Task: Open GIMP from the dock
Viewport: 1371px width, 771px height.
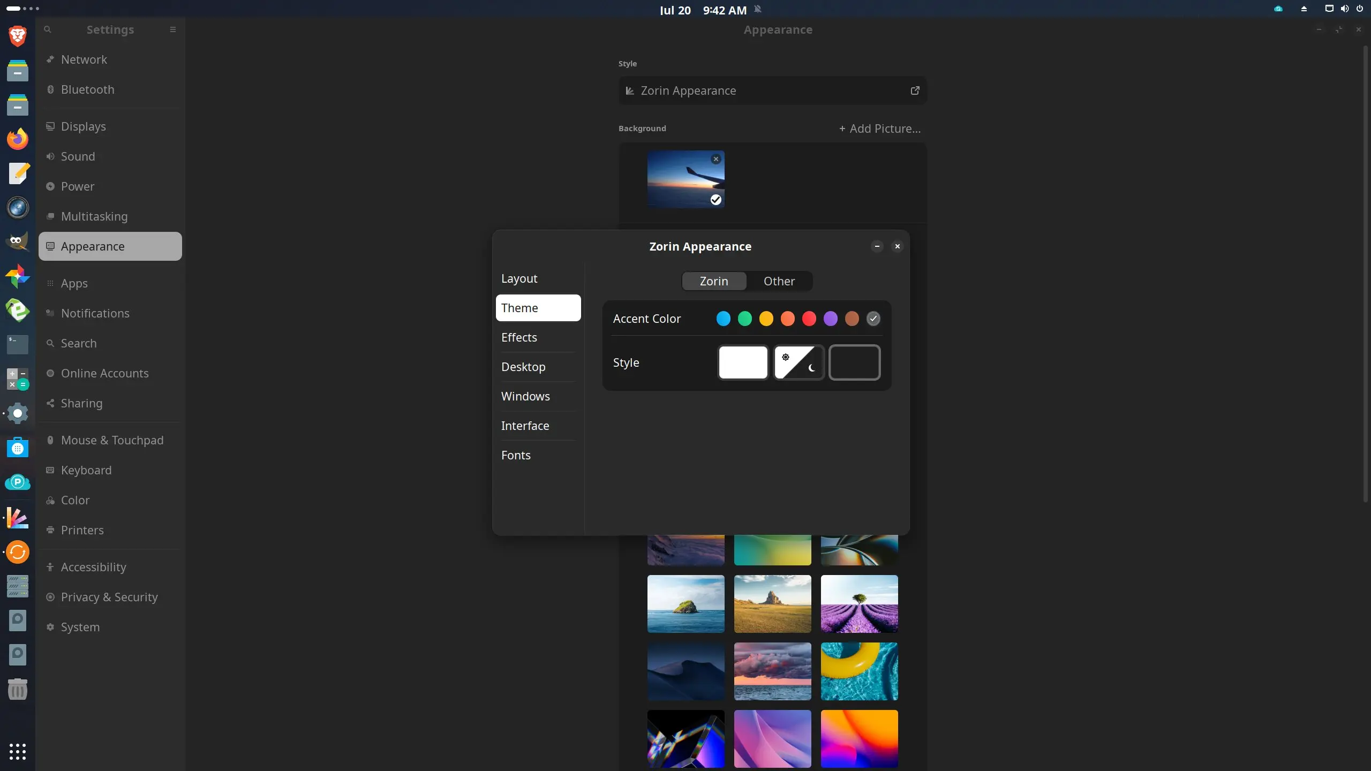Action: [x=18, y=242]
